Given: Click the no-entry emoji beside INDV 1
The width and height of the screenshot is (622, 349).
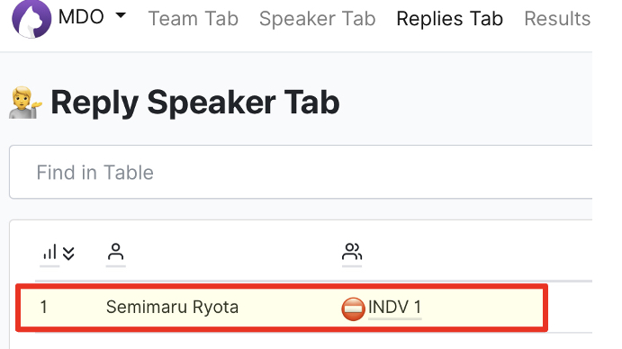Looking at the screenshot, I should (353, 309).
